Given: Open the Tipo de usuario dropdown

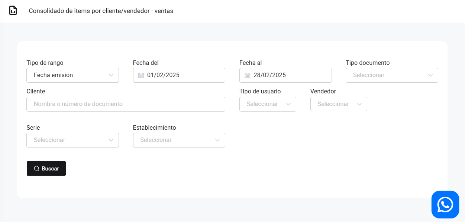Looking at the screenshot, I should pos(268,104).
